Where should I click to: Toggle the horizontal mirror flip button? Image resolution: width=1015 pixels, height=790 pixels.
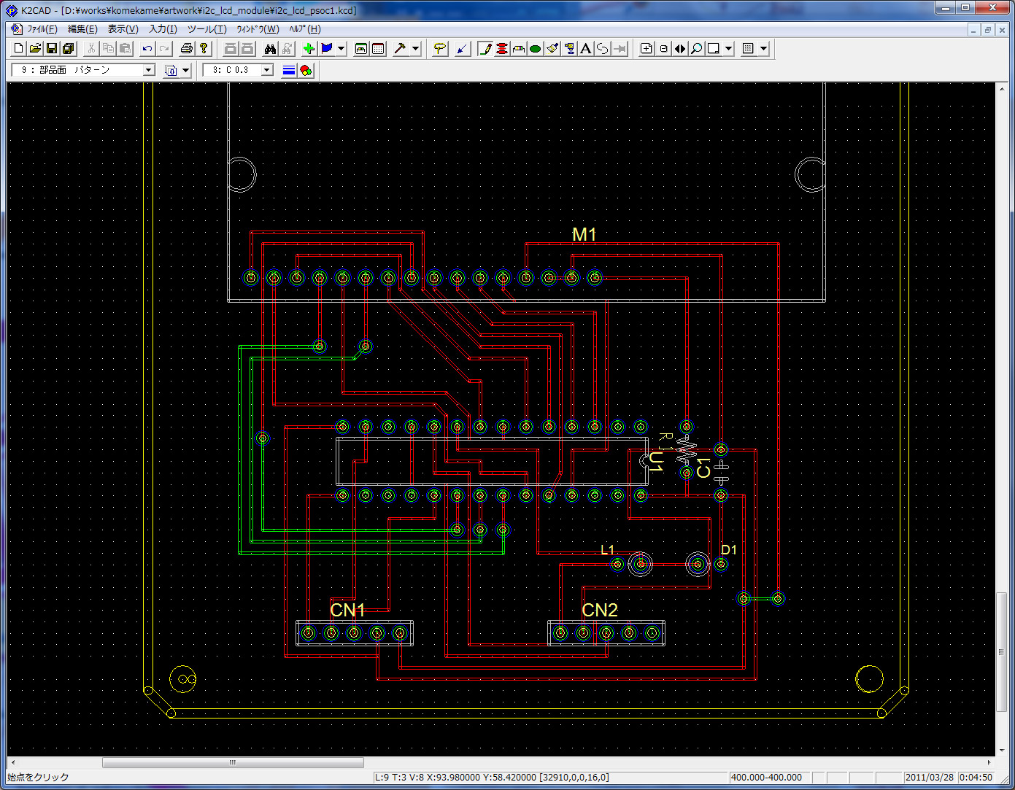pyautogui.click(x=680, y=49)
